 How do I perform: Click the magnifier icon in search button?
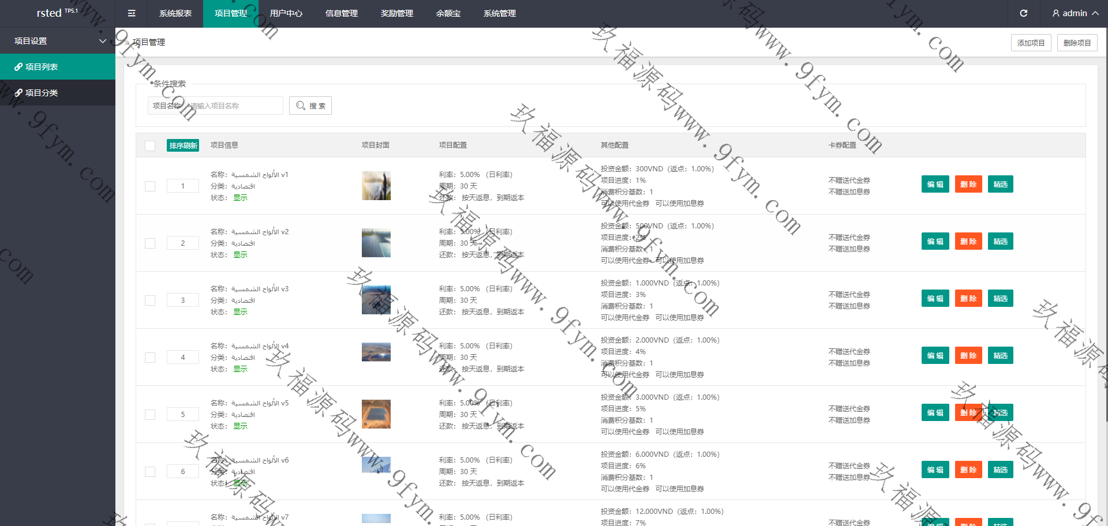click(x=301, y=106)
